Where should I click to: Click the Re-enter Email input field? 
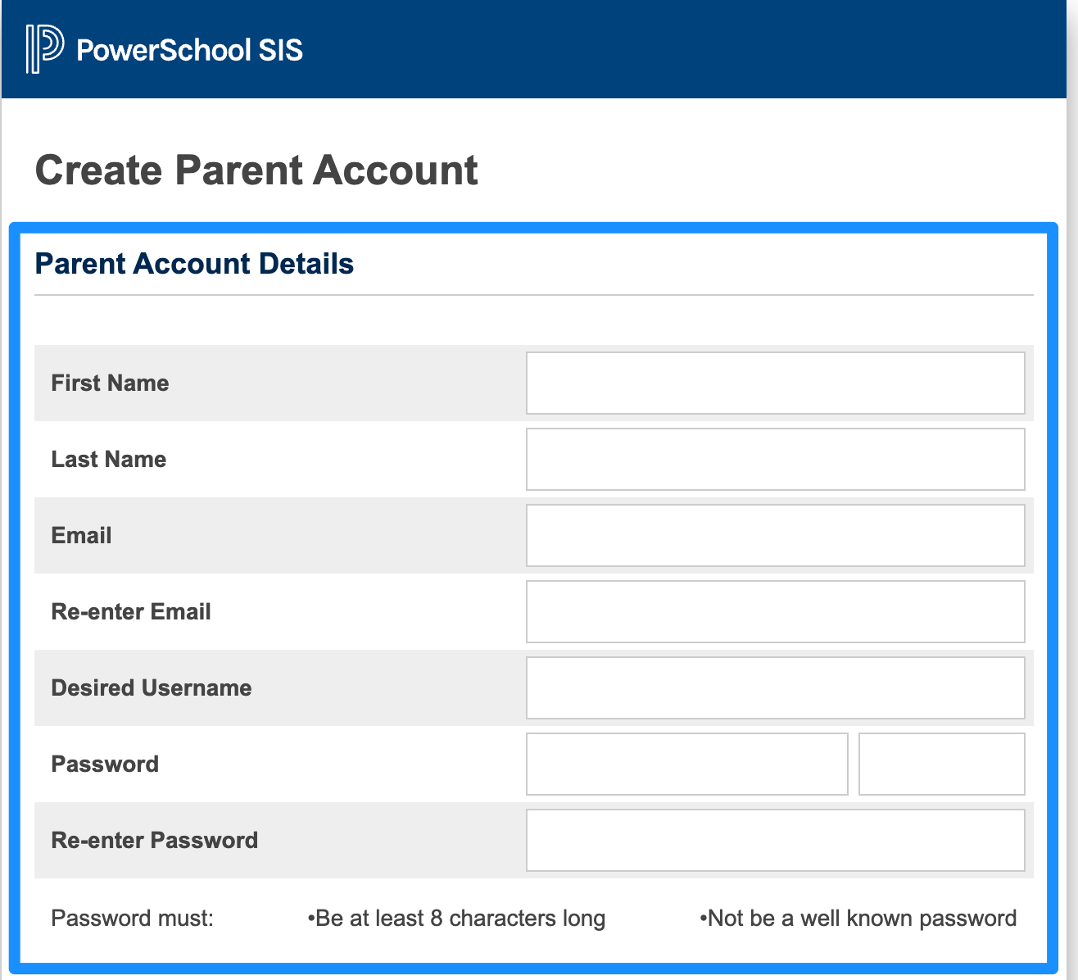click(775, 611)
